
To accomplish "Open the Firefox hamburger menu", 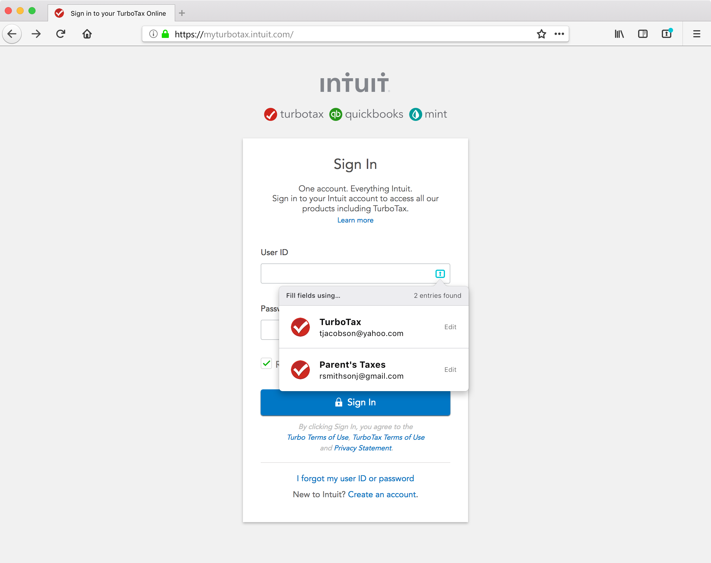I will point(696,33).
